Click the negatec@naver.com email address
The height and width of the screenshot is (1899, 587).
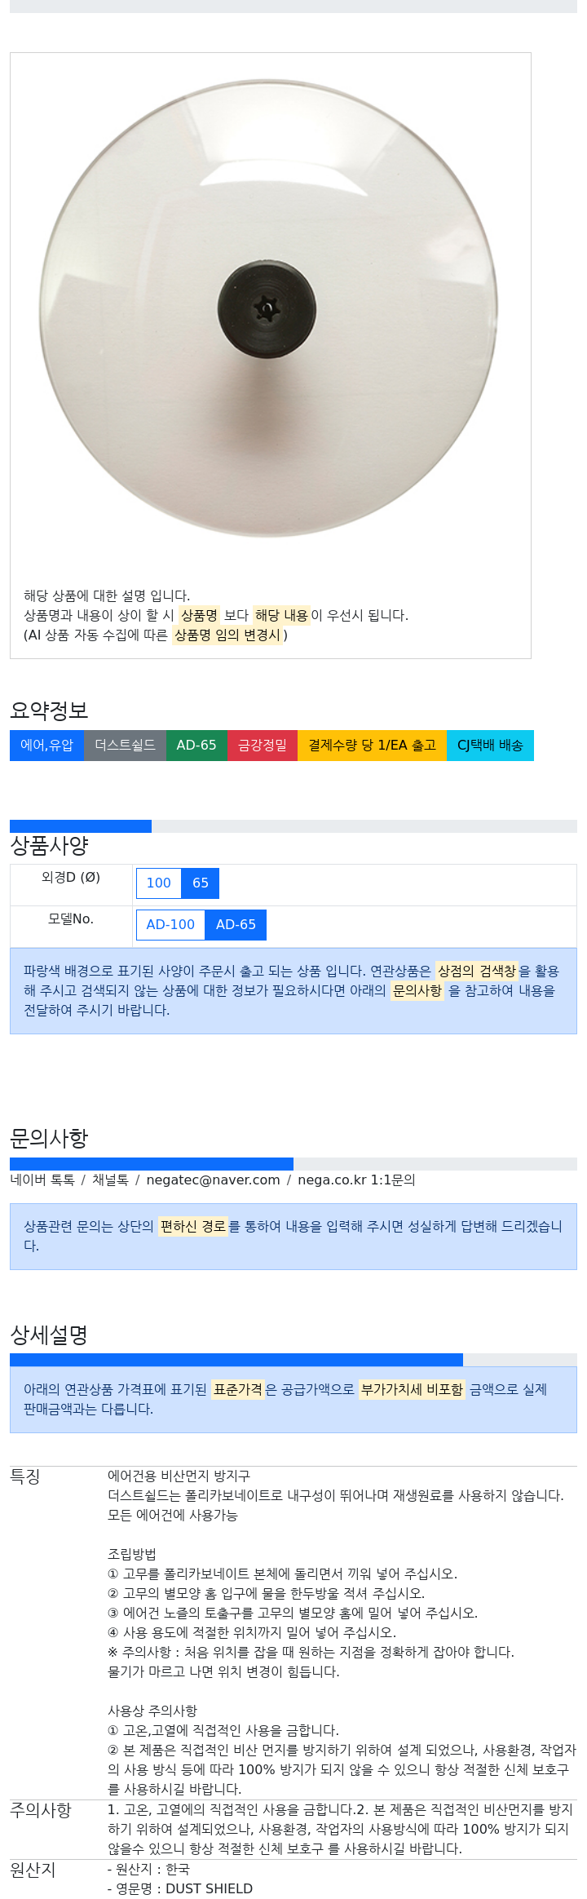pos(213,1180)
